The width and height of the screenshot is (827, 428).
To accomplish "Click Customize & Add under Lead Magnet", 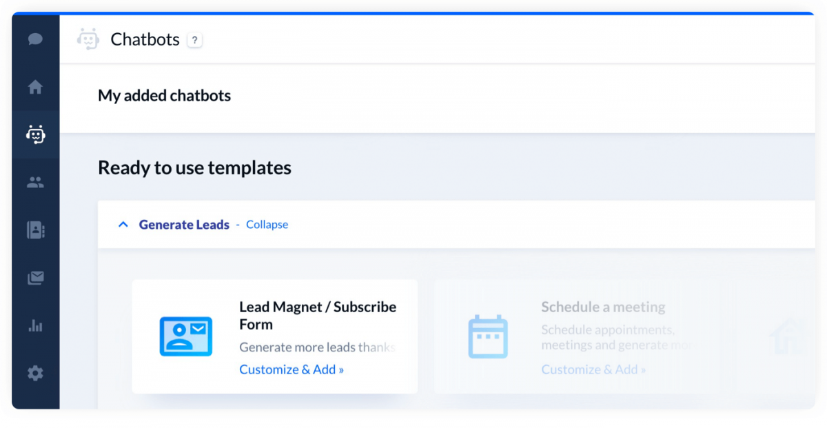I will tap(292, 369).
